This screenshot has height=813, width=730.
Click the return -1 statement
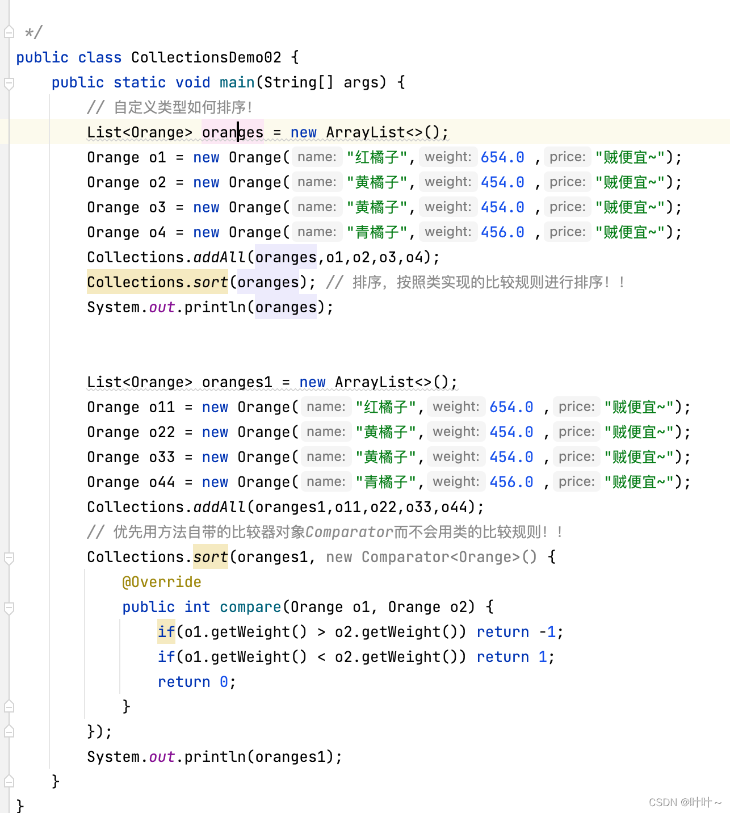[520, 632]
